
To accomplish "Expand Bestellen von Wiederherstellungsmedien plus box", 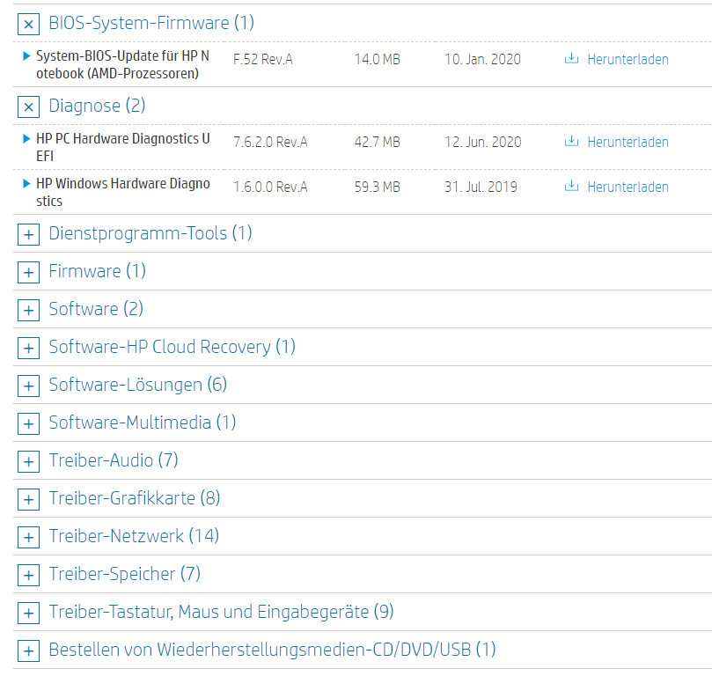I will [29, 651].
